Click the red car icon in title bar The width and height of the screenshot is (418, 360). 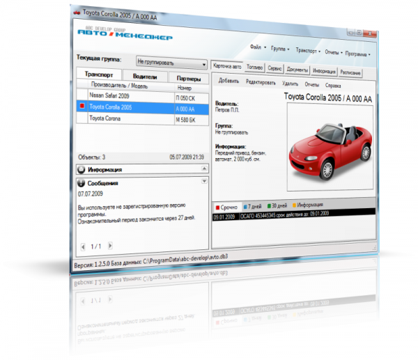point(77,13)
